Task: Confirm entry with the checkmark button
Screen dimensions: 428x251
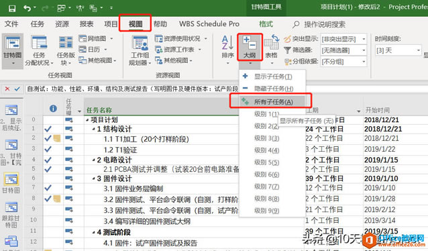Action: point(17,89)
